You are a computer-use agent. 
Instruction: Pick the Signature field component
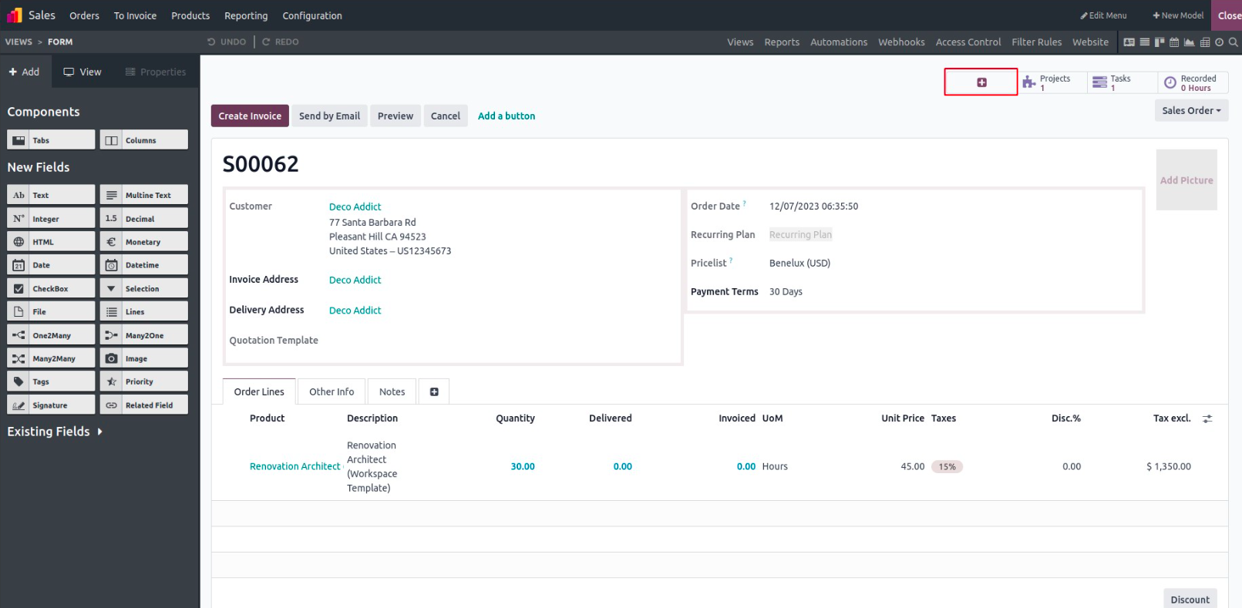[x=51, y=405]
